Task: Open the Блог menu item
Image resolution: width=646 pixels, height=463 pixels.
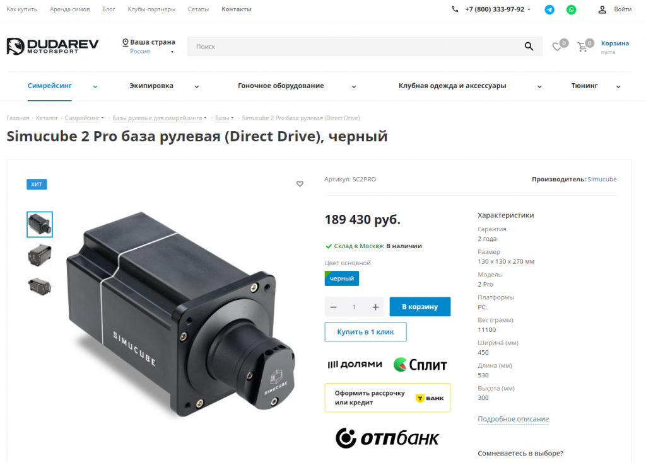Action: click(109, 9)
